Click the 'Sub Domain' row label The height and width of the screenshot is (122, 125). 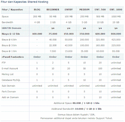(8, 86)
